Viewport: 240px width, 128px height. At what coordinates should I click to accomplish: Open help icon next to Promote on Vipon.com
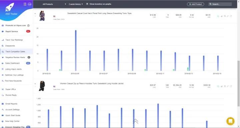[28, 26]
